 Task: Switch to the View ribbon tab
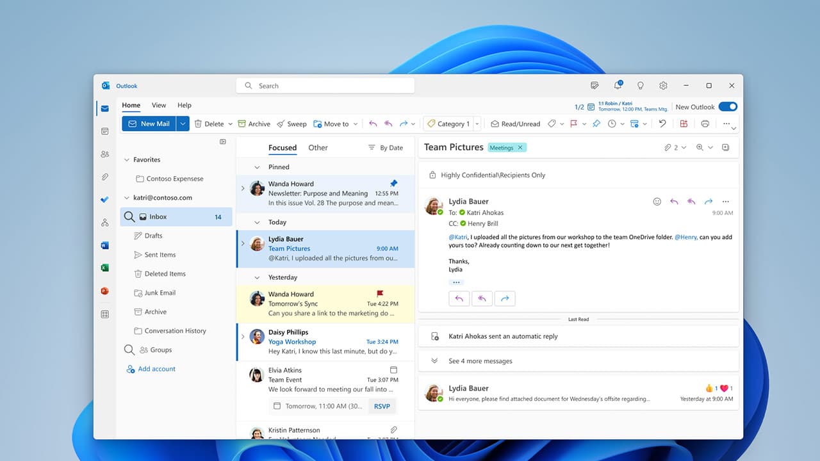[x=159, y=105]
